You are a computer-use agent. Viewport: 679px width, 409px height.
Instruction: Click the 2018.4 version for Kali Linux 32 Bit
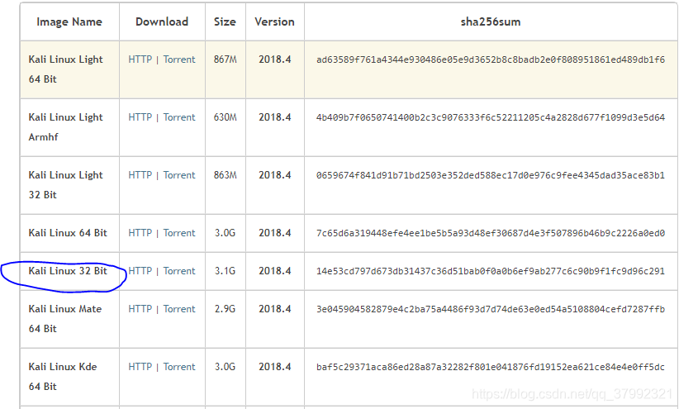coord(275,271)
